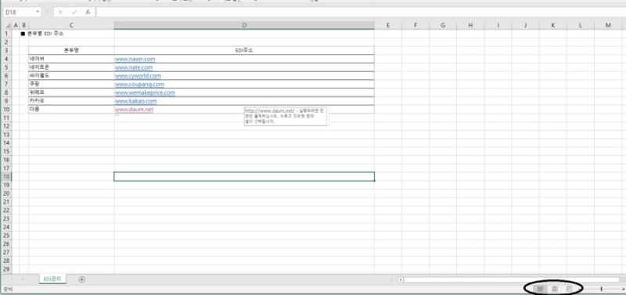Click the 싸이월드 cell

click(x=71, y=75)
